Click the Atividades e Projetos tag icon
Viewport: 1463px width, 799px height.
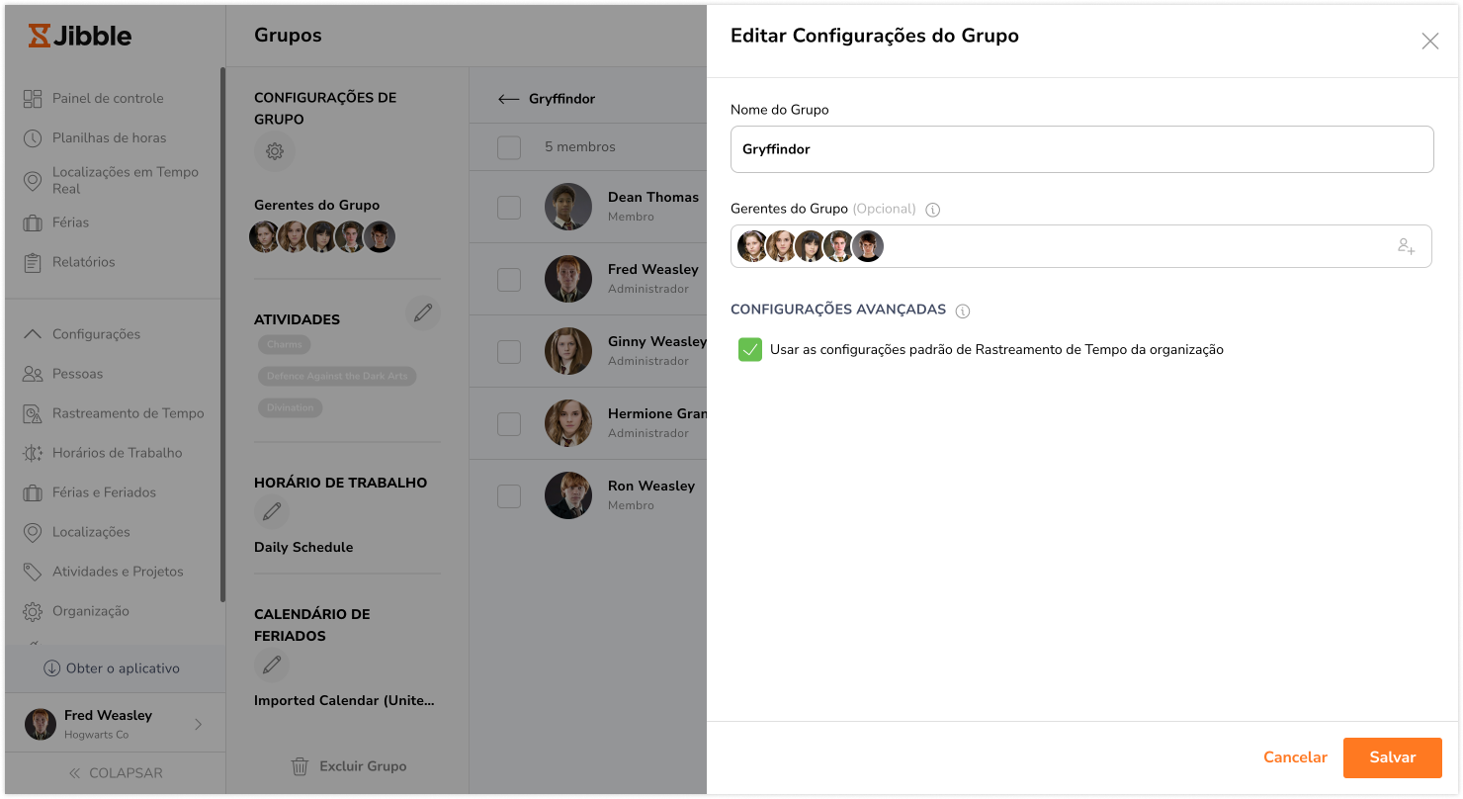click(x=33, y=572)
